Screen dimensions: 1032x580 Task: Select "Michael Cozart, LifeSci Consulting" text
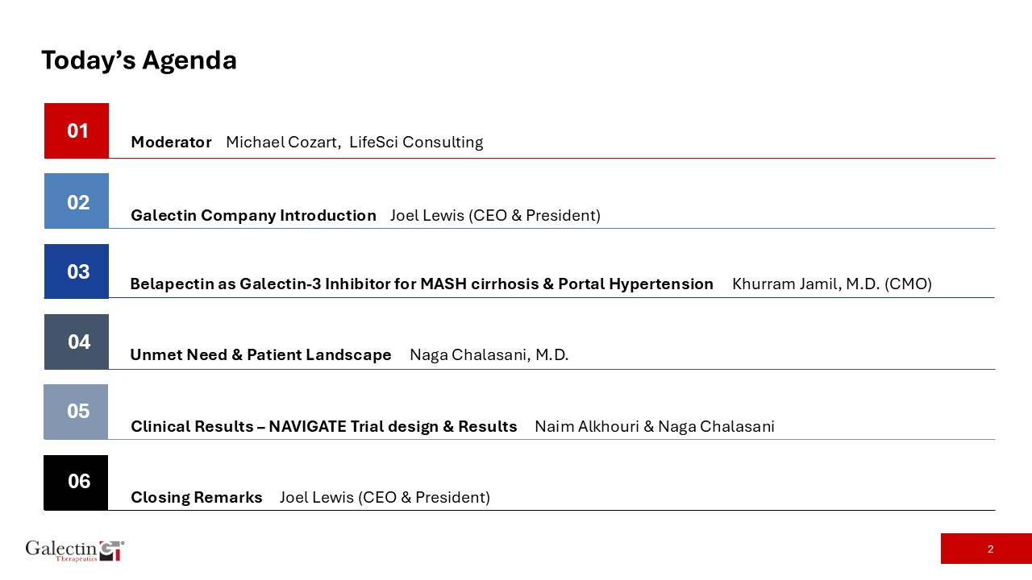click(354, 143)
